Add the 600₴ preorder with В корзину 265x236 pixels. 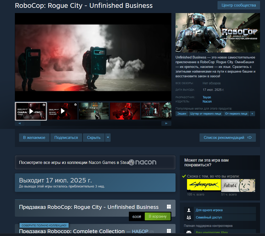158,216
